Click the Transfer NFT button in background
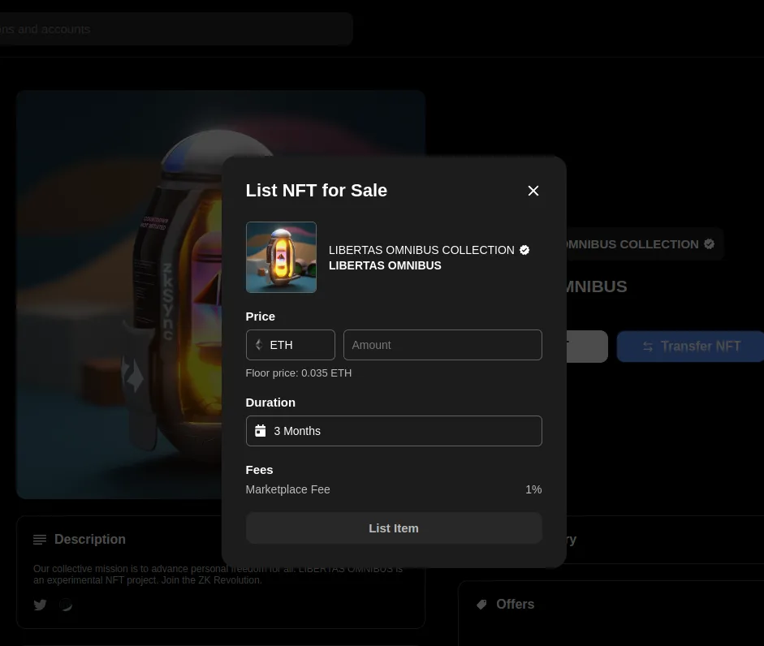This screenshot has height=646, width=764. click(690, 347)
